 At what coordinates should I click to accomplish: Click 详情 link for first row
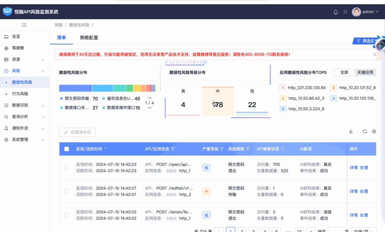(353, 168)
